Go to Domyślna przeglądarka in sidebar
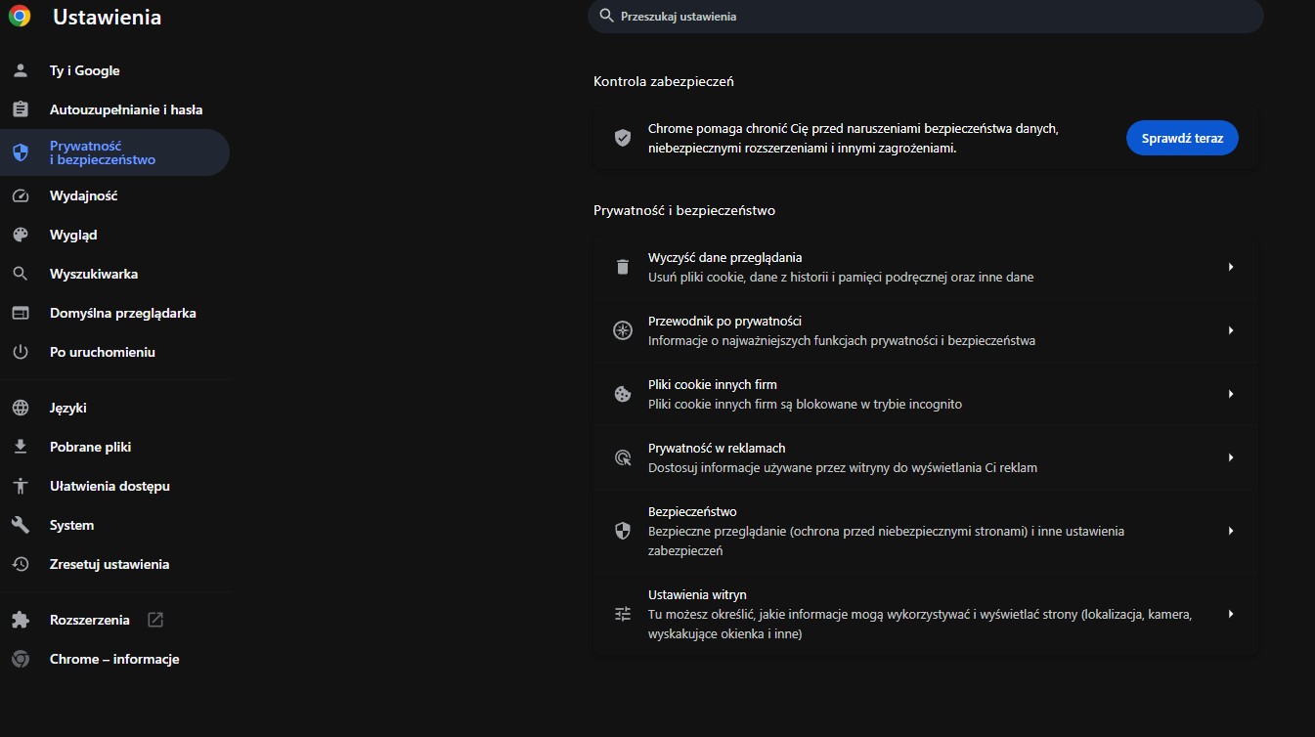Viewport: 1315px width, 737px height. [122, 313]
